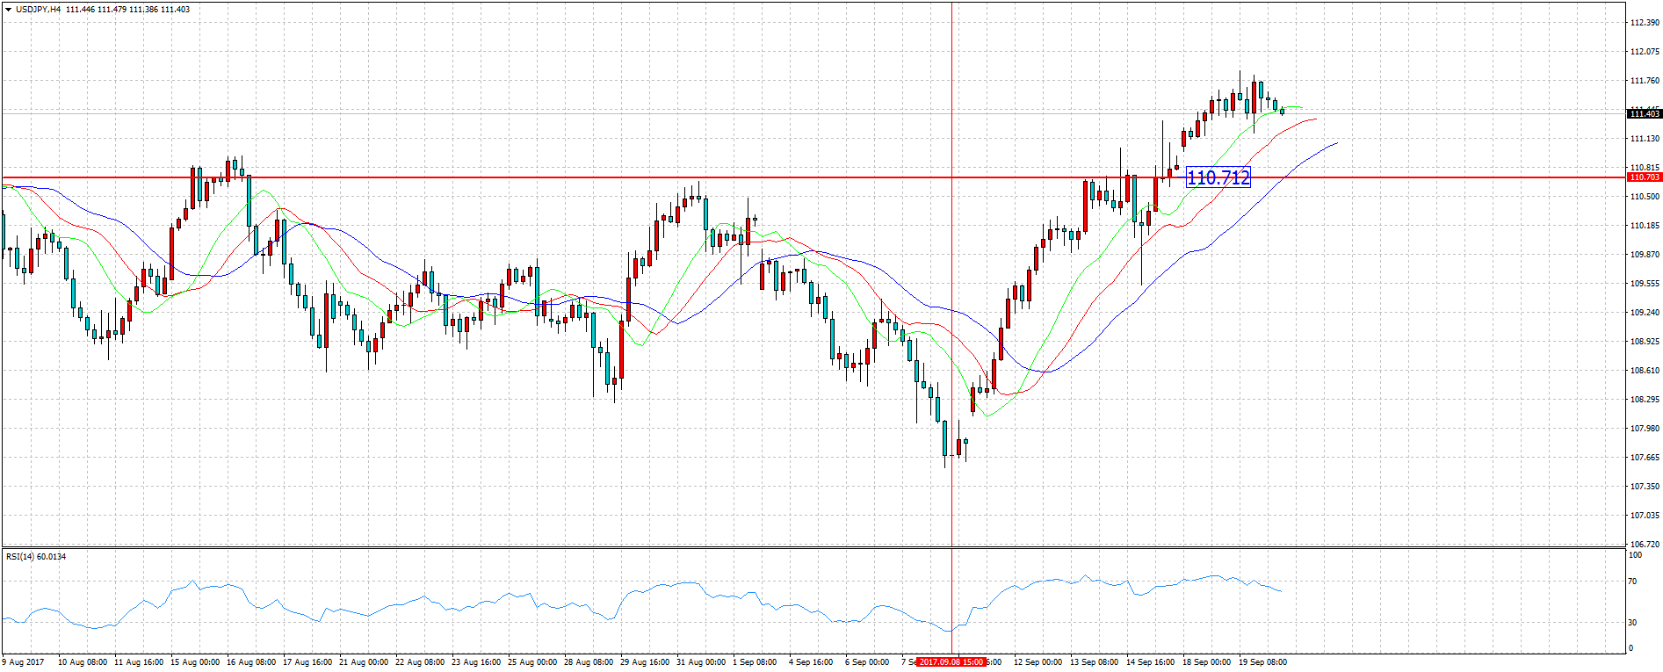Screen dimensions: 1663x672
Task: Click the 106.720 label on price scale
Action: tap(1644, 544)
